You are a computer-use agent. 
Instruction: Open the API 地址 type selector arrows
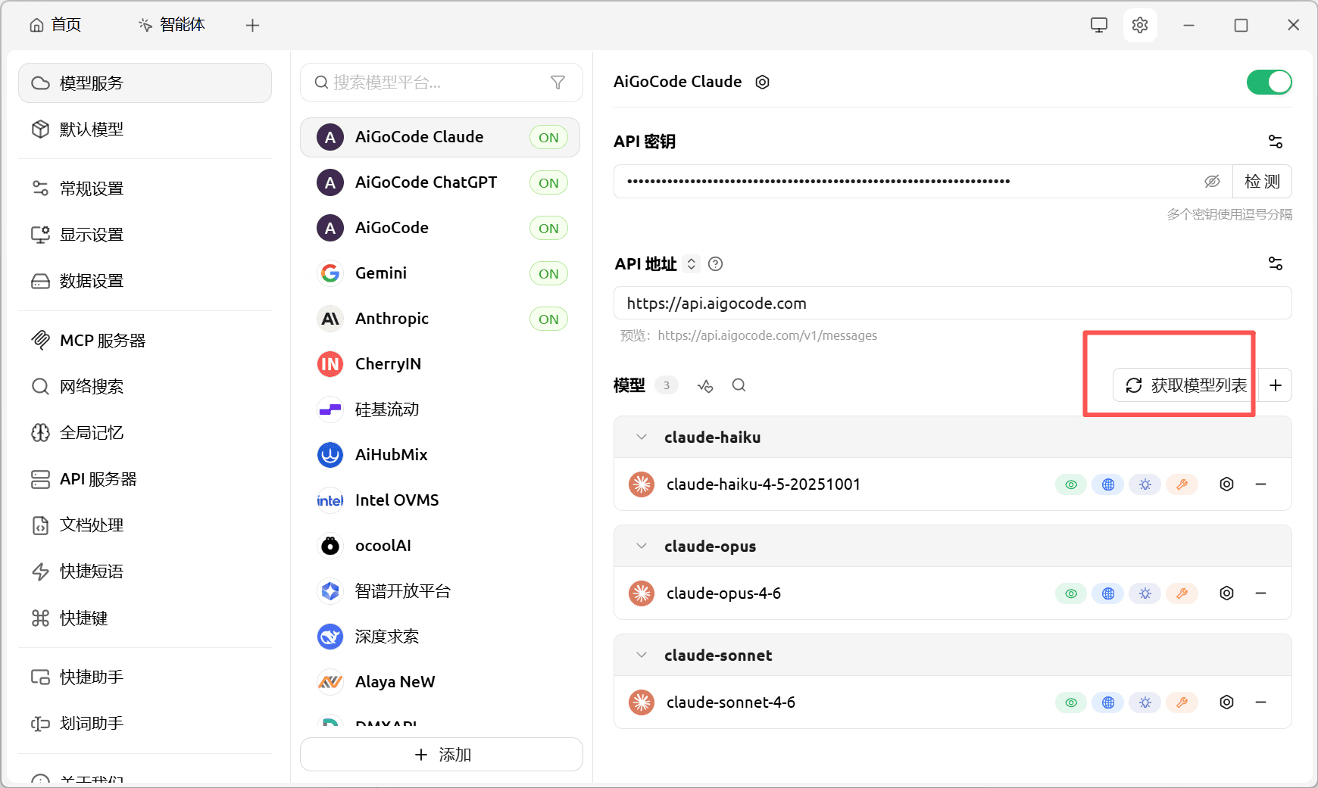(x=691, y=263)
